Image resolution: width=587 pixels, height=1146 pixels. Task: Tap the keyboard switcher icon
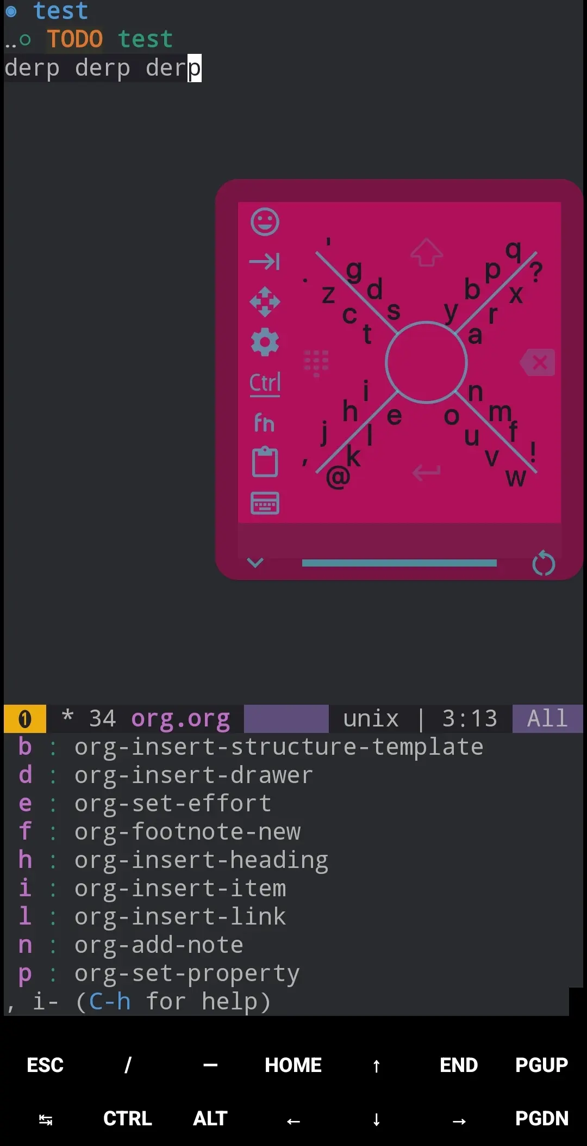click(265, 503)
